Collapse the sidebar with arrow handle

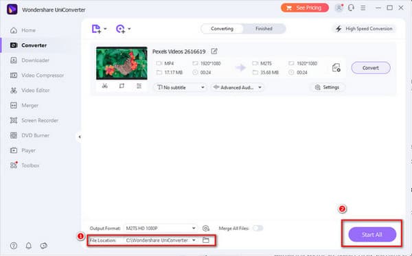pos(80,137)
